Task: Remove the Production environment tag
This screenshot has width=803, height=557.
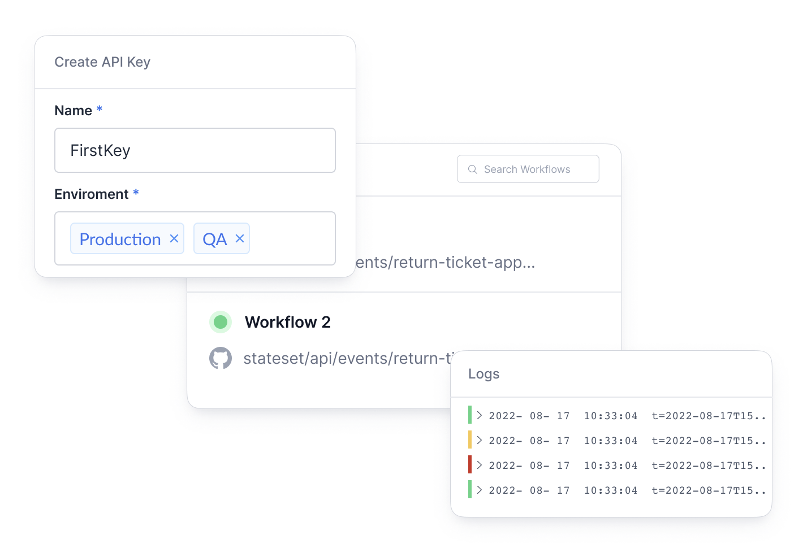Action: [174, 239]
